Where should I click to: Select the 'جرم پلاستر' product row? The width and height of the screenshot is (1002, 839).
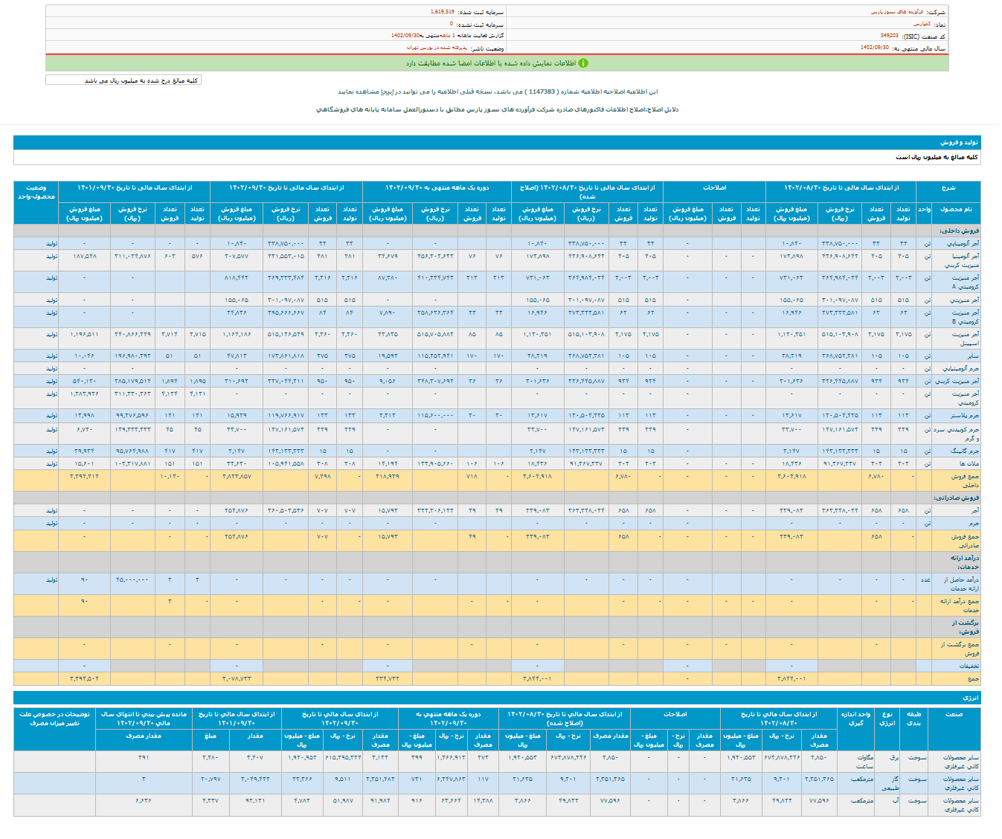click(x=966, y=415)
